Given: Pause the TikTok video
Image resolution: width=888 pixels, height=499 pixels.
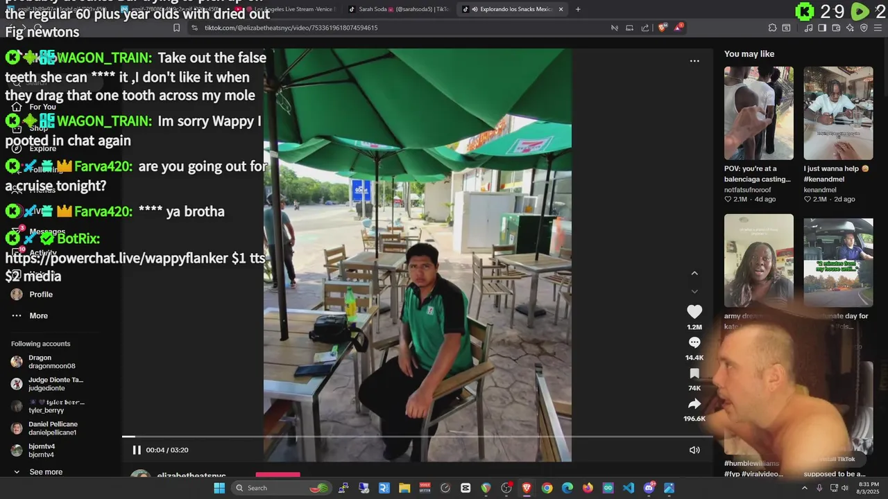Looking at the screenshot, I should point(137,450).
